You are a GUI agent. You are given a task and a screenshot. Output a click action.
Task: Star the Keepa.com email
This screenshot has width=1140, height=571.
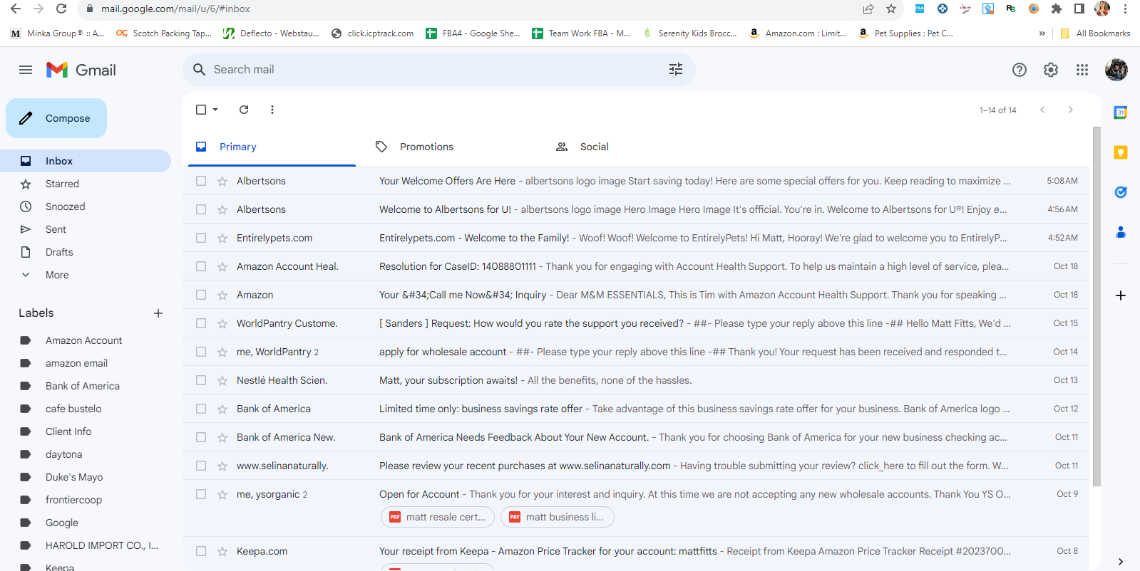tap(222, 551)
